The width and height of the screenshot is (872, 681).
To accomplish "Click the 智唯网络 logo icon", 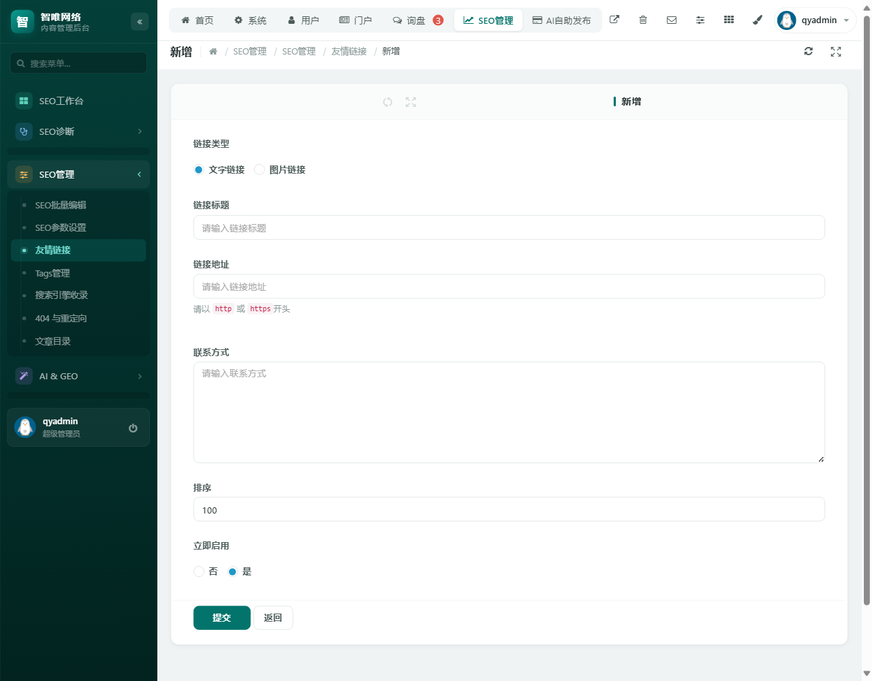I will tap(22, 22).
